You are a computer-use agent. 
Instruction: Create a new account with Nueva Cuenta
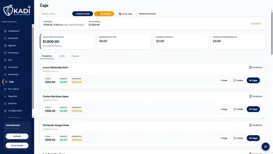(x=82, y=14)
